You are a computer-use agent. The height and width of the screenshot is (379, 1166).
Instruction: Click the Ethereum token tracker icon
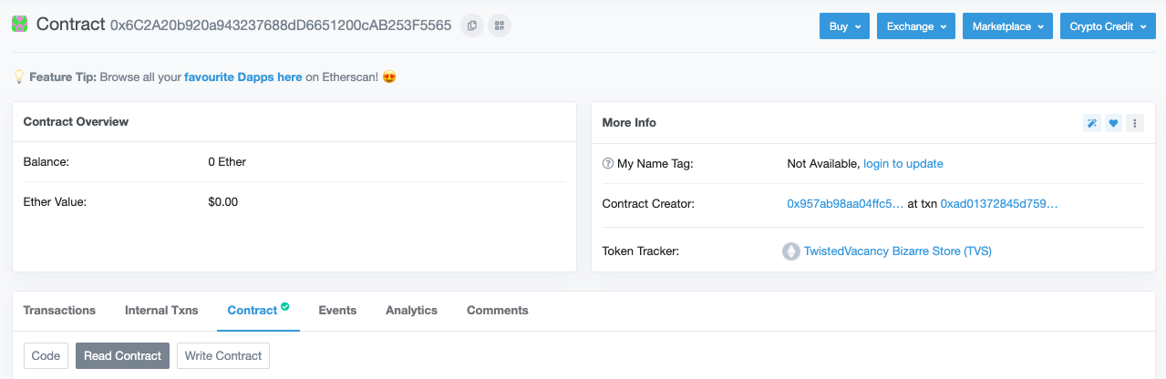[791, 251]
